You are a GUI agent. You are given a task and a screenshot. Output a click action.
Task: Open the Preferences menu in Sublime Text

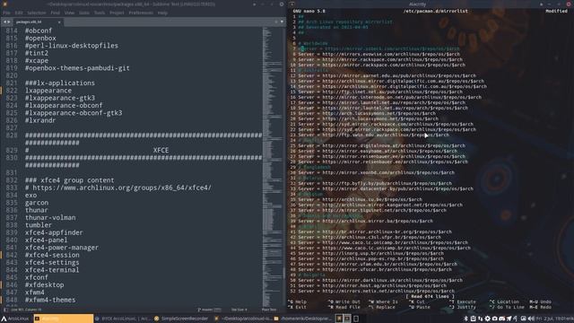click(x=141, y=13)
